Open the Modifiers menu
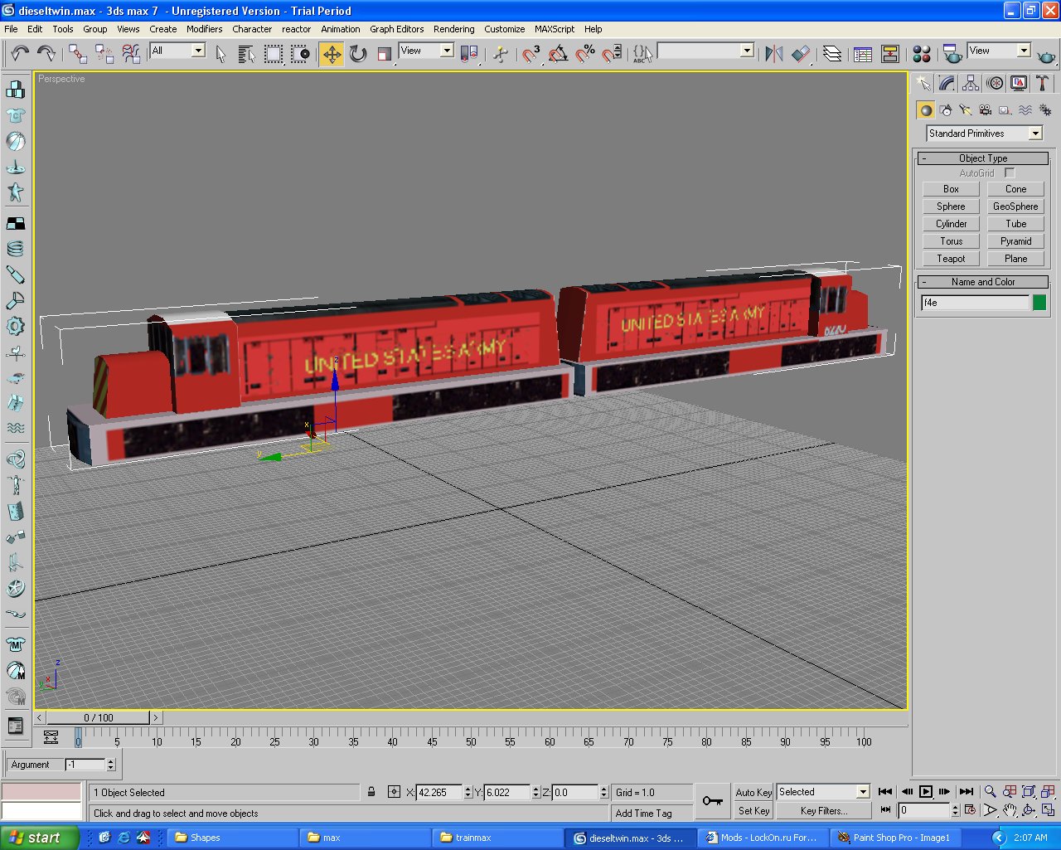This screenshot has width=1061, height=850. [x=204, y=29]
